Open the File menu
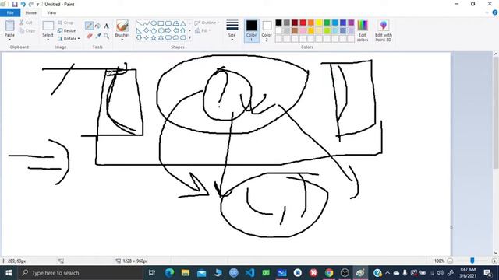499x280 pixels. coord(10,12)
